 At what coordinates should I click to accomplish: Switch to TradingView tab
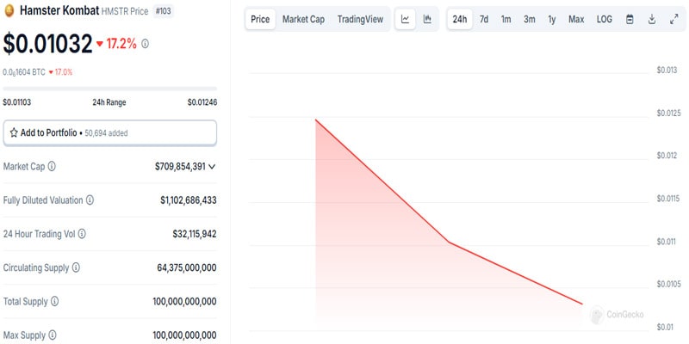coord(360,19)
